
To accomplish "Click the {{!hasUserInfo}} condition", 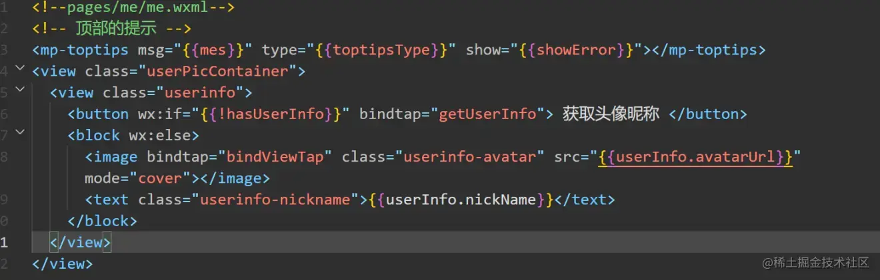I will pos(271,114).
